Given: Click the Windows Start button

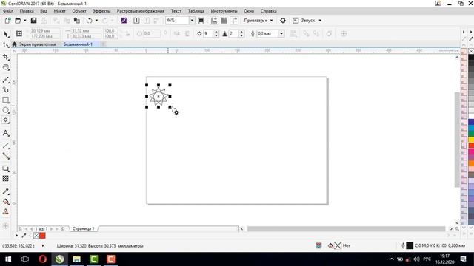Looking at the screenshot, I should [x=8, y=259].
